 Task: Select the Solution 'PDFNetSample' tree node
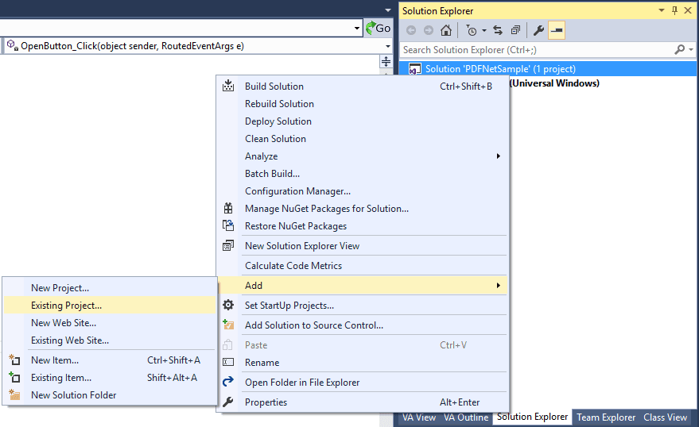[x=500, y=69]
